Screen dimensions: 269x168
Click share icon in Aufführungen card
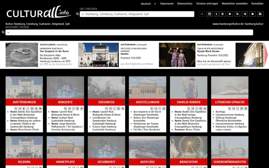pyautogui.click(x=20, y=108)
